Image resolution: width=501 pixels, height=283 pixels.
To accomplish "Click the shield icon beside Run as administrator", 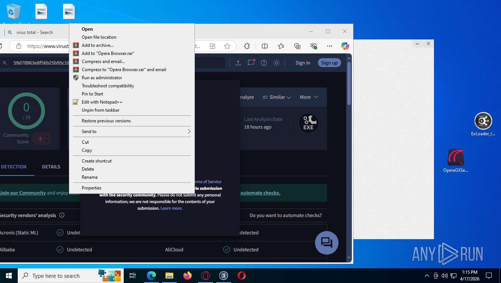I will 76,78.
